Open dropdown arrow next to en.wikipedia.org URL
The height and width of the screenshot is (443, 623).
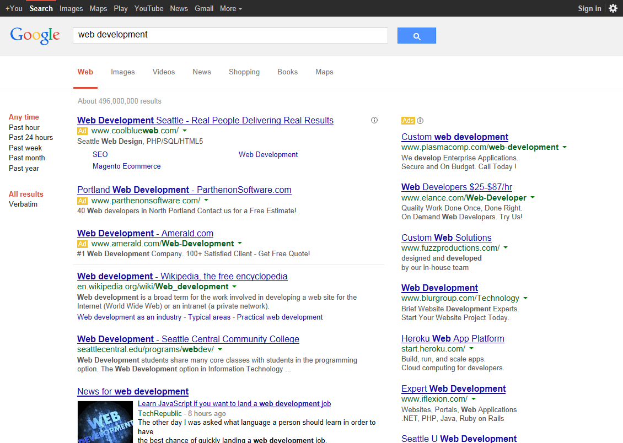click(x=234, y=287)
